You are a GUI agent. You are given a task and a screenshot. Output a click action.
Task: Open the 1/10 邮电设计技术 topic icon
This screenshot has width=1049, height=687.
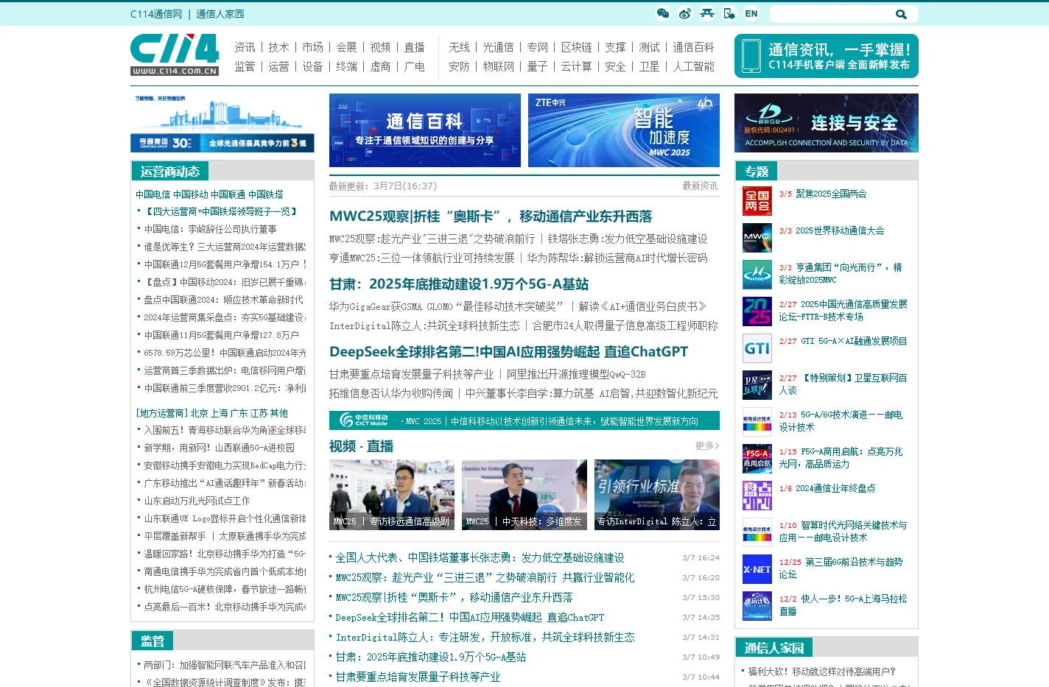(x=757, y=532)
